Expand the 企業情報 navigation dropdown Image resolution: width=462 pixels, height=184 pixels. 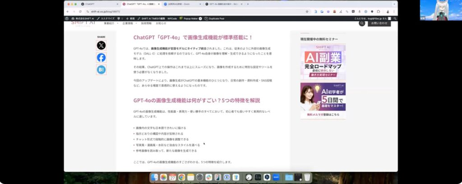(130, 23)
